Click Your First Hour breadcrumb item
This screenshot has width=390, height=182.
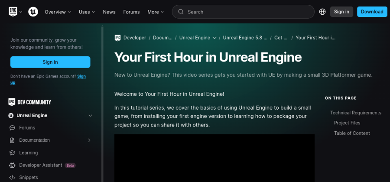coord(315,38)
